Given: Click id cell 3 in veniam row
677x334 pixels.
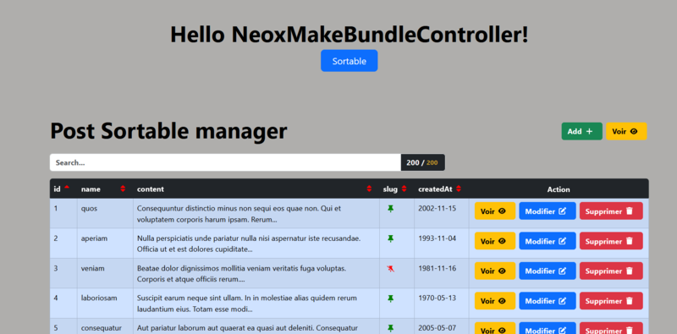Looking at the screenshot, I should click(x=56, y=268).
